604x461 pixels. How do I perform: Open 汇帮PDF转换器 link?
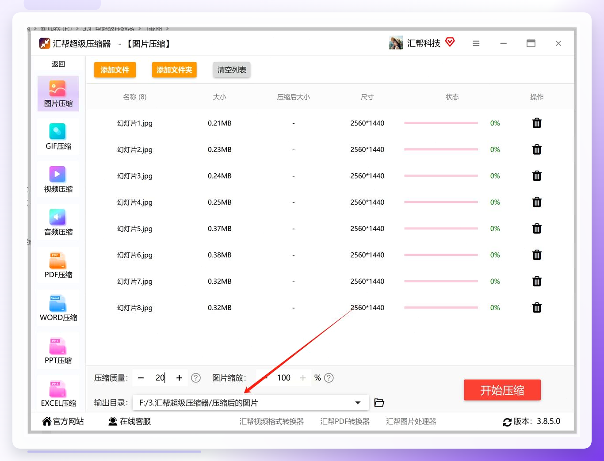(x=345, y=422)
